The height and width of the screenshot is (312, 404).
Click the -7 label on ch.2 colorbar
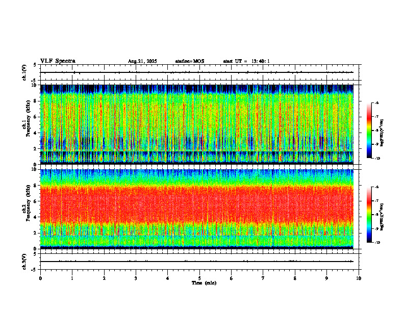[x=377, y=201]
